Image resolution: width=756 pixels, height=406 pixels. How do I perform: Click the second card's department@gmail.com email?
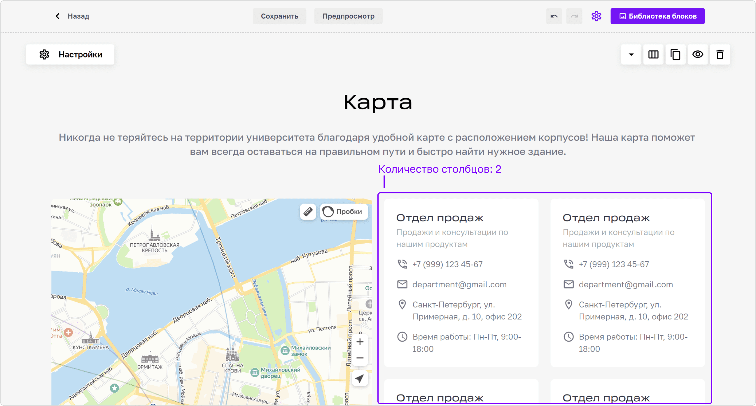coord(626,284)
